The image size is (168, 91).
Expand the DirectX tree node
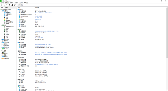[x=1, y=49]
